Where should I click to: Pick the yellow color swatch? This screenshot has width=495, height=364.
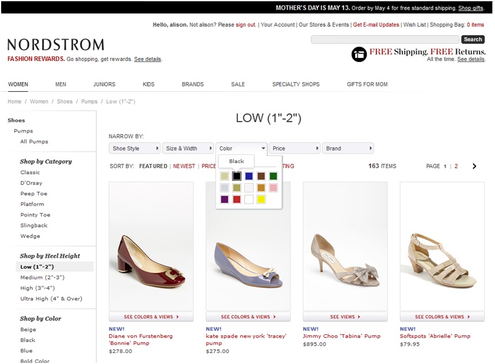click(x=261, y=199)
